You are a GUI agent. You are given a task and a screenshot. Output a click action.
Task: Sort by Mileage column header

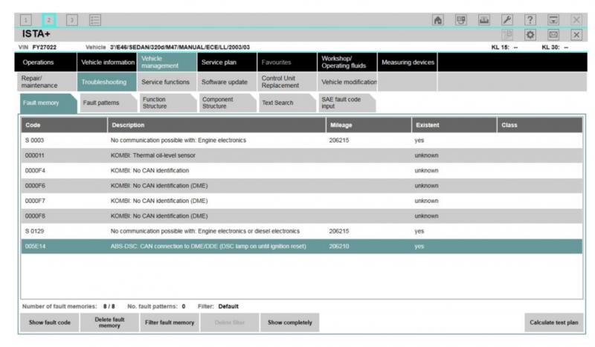pos(368,125)
